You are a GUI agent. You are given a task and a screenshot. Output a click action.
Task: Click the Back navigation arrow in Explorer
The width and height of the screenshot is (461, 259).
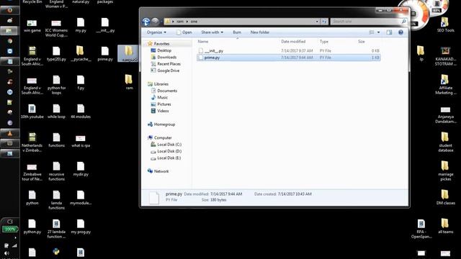pyautogui.click(x=146, y=22)
